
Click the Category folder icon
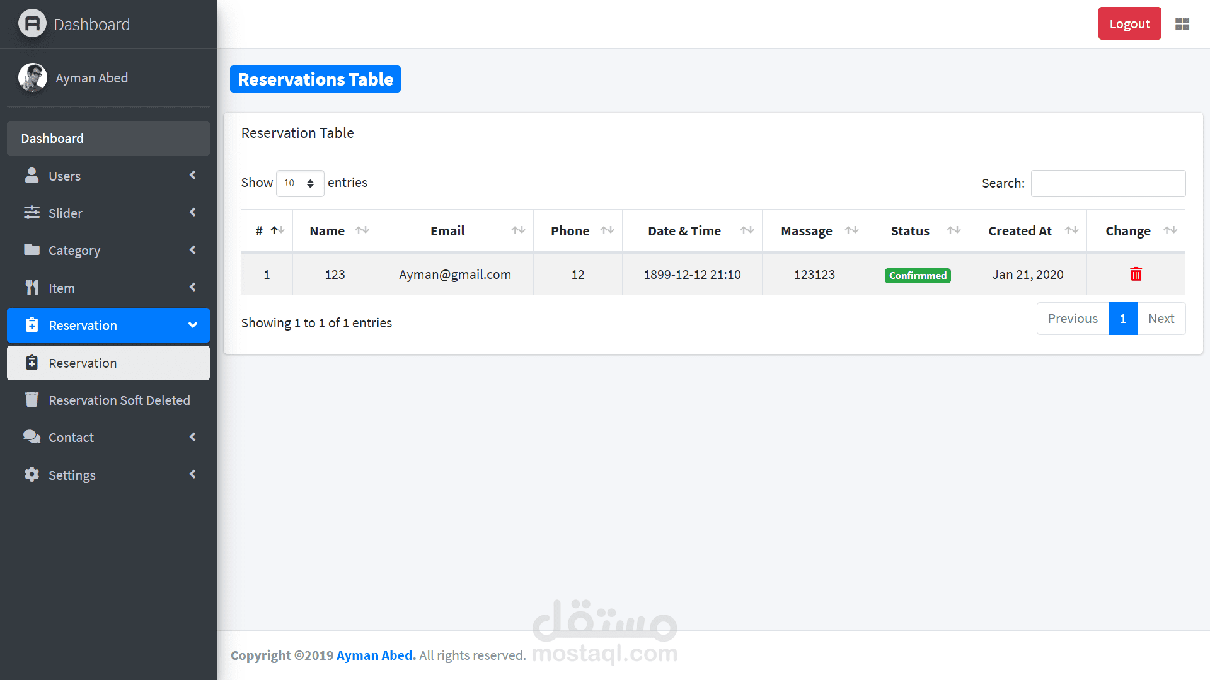pyautogui.click(x=32, y=250)
